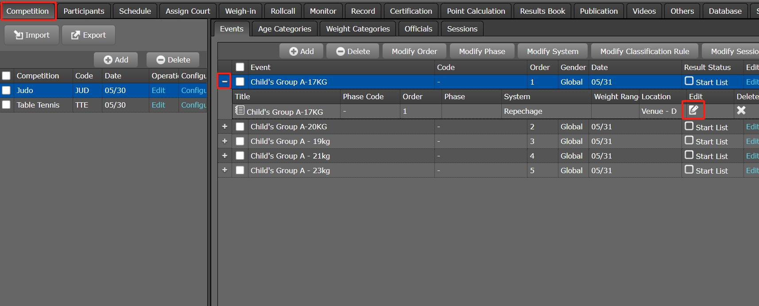Switch to the Weight Categories tab
This screenshot has height=306, width=759.
pyautogui.click(x=358, y=29)
